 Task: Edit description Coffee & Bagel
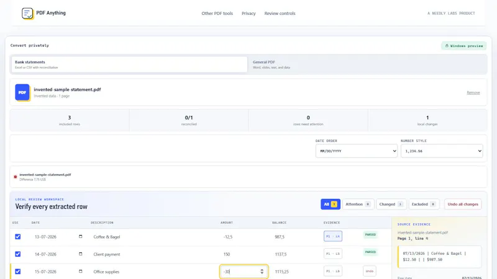coord(107,237)
